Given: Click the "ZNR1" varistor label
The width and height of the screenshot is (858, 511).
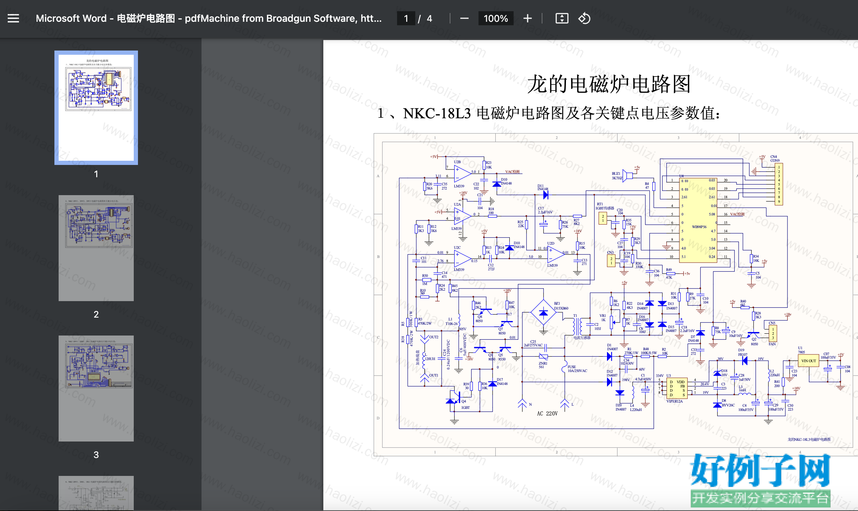Looking at the screenshot, I should 543,363.
